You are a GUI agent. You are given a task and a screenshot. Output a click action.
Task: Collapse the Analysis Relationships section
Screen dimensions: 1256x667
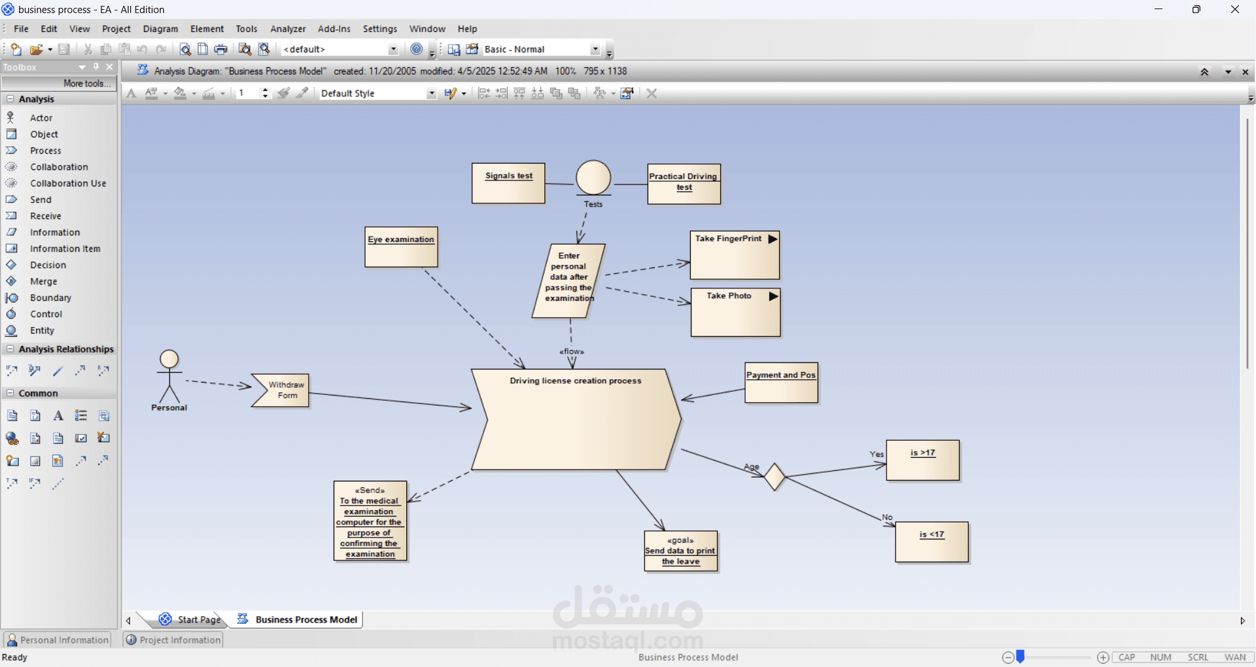click(x=10, y=349)
